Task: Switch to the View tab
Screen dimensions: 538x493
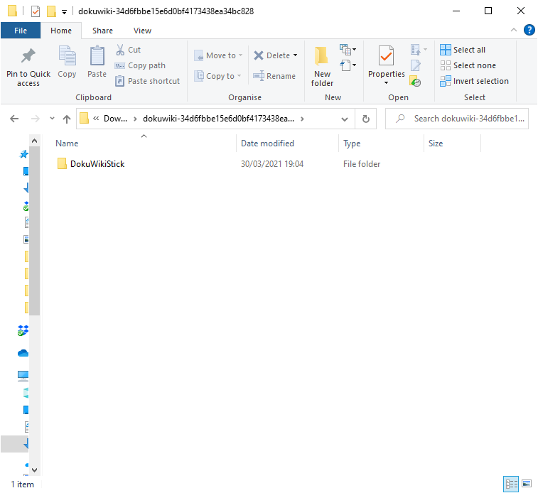Action: (142, 31)
